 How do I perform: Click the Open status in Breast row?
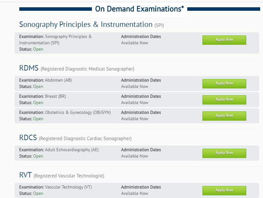(x=38, y=103)
